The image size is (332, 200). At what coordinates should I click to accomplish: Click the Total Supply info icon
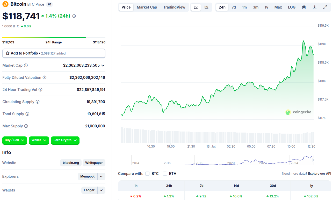pos(27,114)
